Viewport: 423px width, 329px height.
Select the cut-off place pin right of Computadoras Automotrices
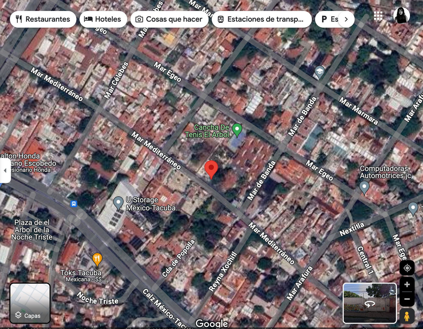(413, 209)
